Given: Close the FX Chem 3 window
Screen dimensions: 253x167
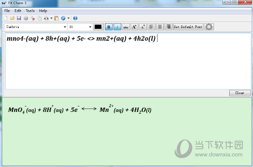Looking at the screenshot, I should 245,2.
